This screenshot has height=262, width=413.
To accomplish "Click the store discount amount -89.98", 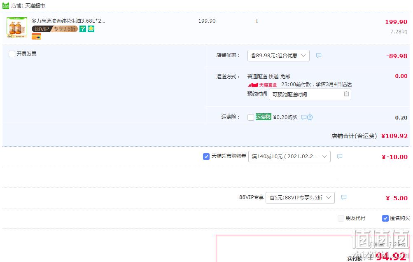I will [x=397, y=56].
